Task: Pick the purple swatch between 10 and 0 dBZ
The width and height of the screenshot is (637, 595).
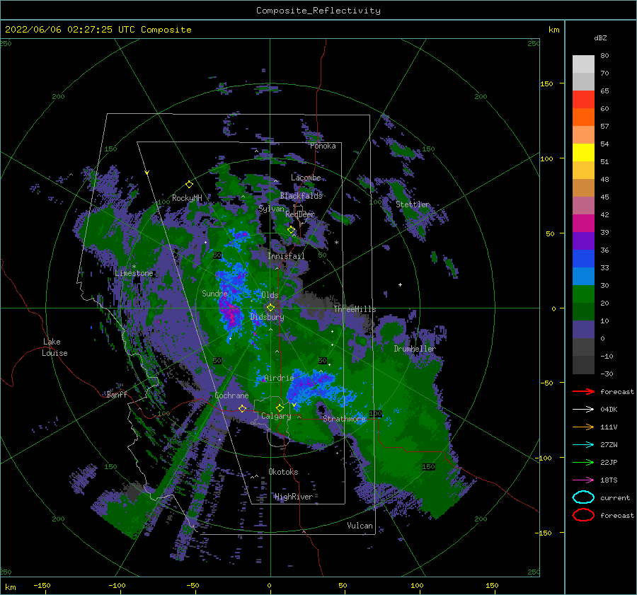Action: coord(583,330)
